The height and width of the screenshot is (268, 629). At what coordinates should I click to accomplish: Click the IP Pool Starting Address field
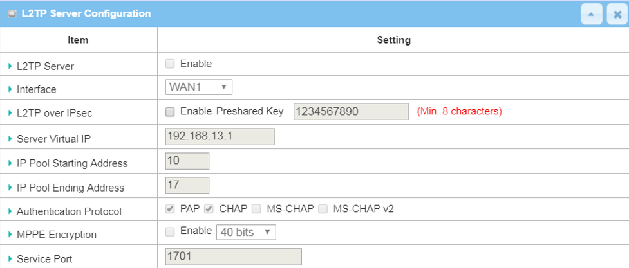coord(187,161)
